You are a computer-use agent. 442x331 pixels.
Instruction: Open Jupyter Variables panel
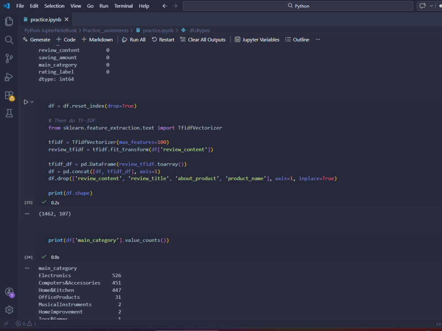point(257,40)
